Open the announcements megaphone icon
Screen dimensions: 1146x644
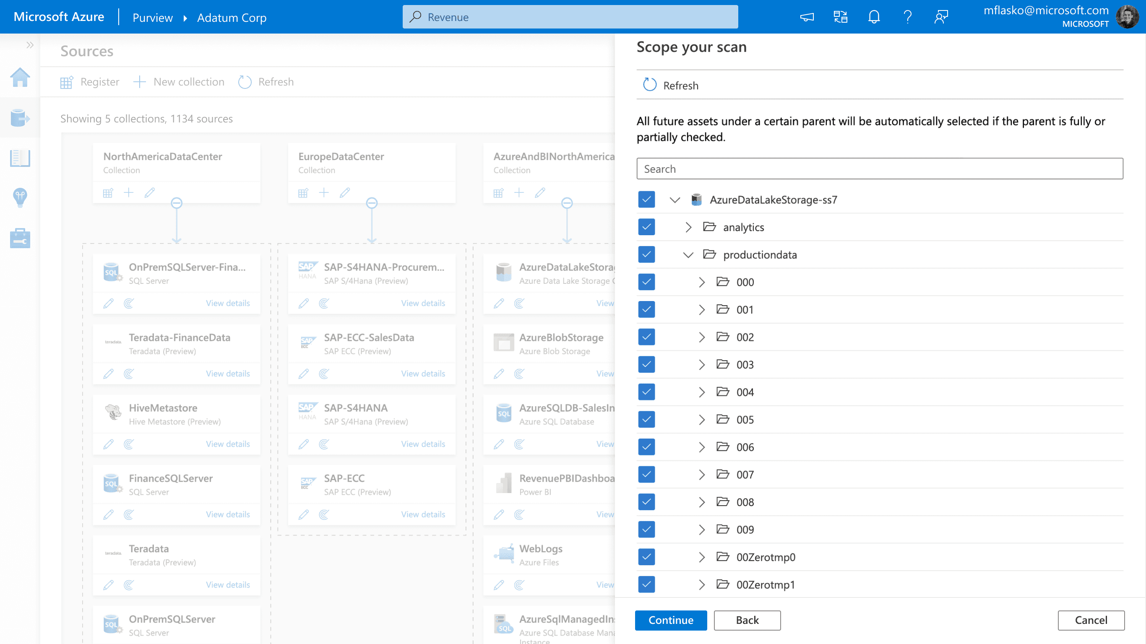coord(807,17)
